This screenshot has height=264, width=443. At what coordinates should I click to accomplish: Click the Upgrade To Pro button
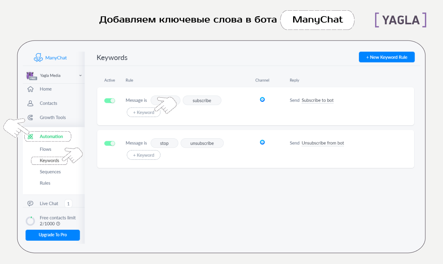coord(53,235)
